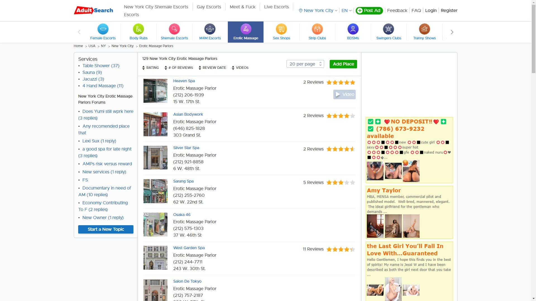The image size is (536, 301).
Task: Click Start a New Topic
Action: pyautogui.click(x=106, y=229)
